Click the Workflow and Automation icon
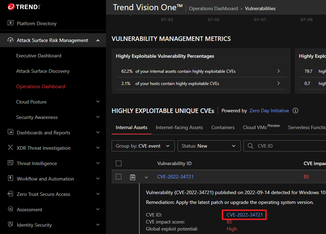 [11, 179]
